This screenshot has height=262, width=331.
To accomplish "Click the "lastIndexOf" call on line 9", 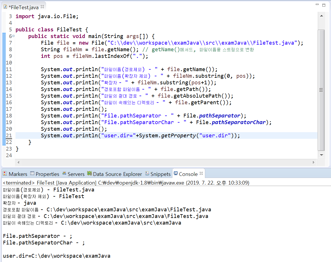I will click(112, 56).
